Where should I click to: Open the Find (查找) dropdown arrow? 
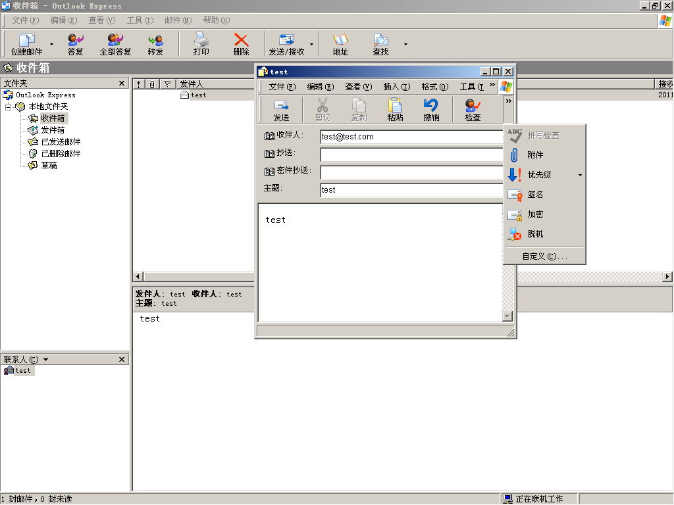pyautogui.click(x=405, y=44)
